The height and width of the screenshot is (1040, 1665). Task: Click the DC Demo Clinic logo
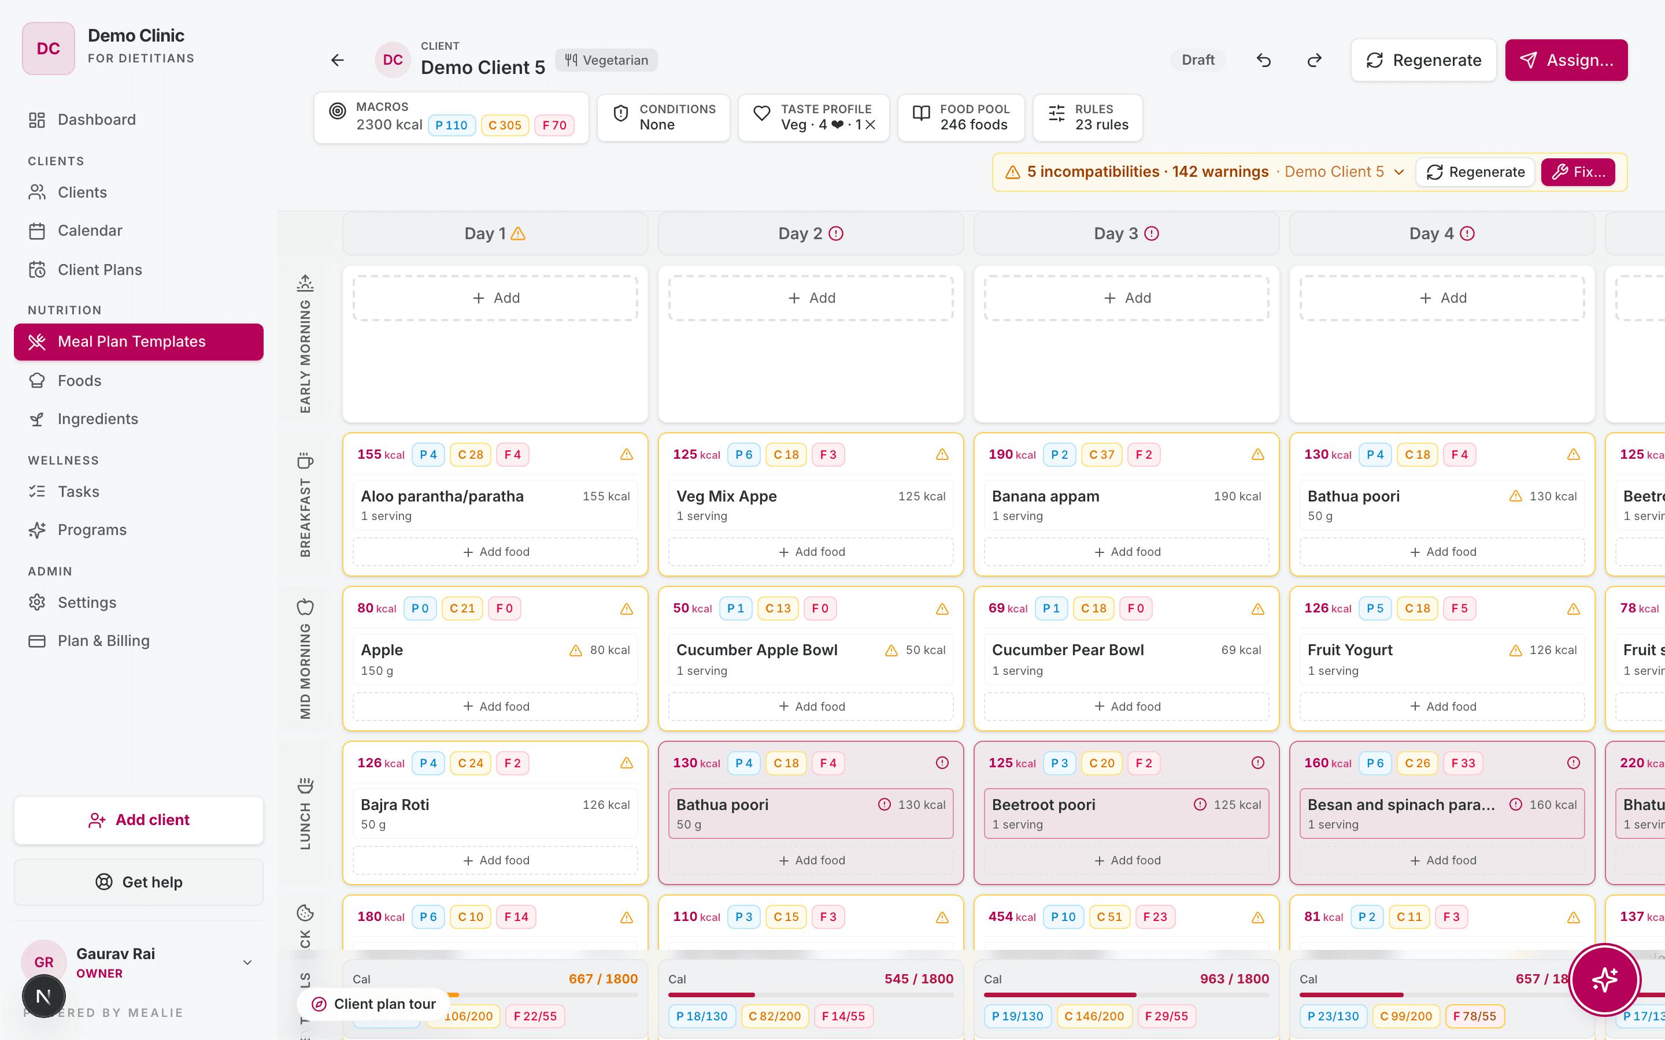point(48,48)
